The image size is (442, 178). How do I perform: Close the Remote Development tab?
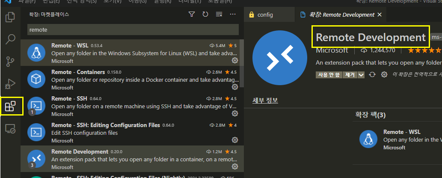(380, 15)
